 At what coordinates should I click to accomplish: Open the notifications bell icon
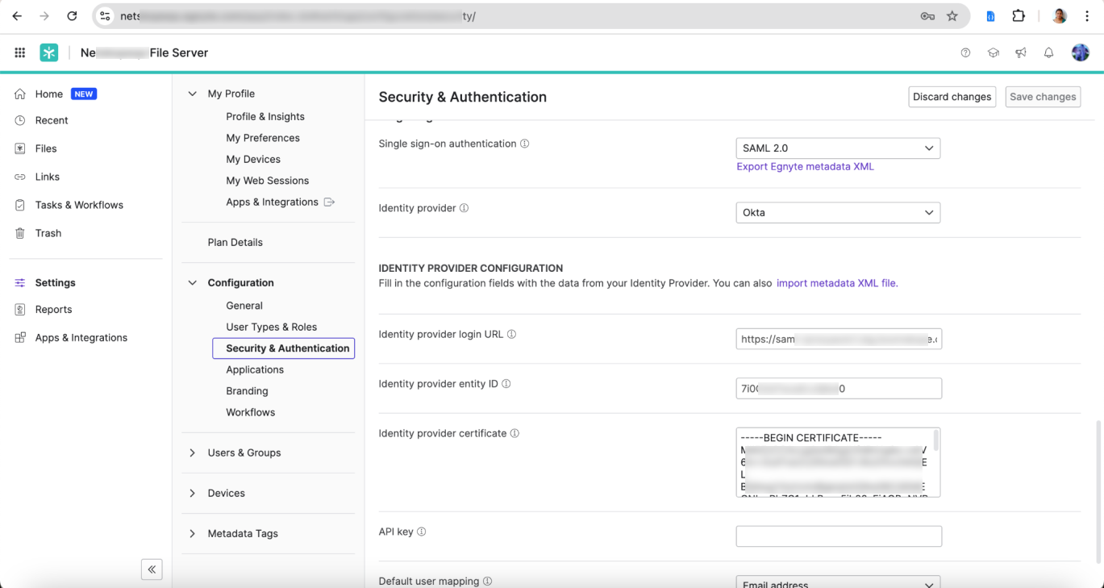point(1048,52)
